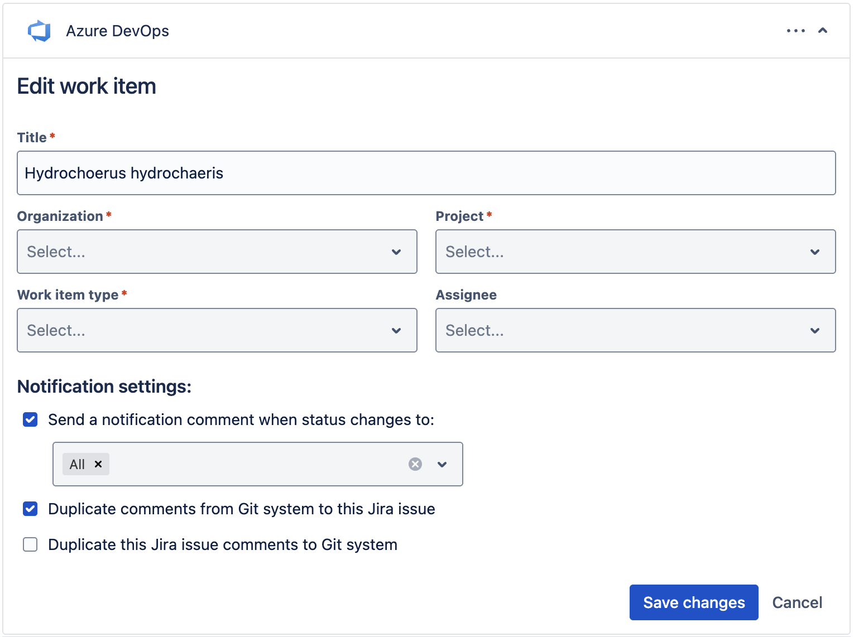Click the Project dropdown chevron
This screenshot has height=637, width=854.
(x=814, y=252)
